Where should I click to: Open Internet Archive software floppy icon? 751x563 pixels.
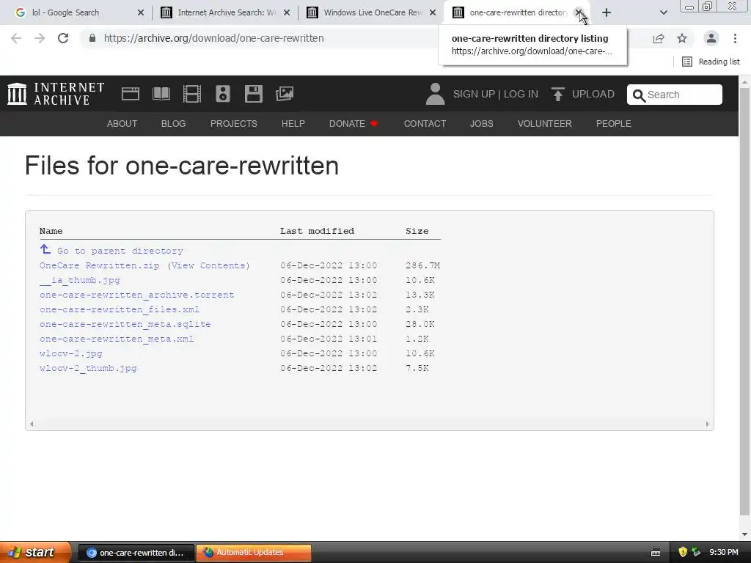tap(253, 94)
